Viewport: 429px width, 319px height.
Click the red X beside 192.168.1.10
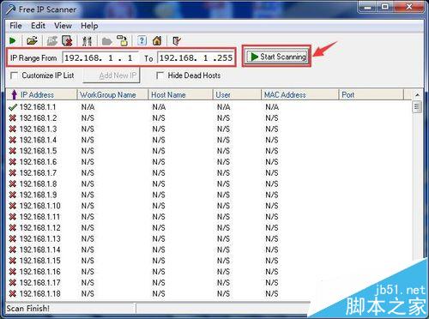[13, 206]
